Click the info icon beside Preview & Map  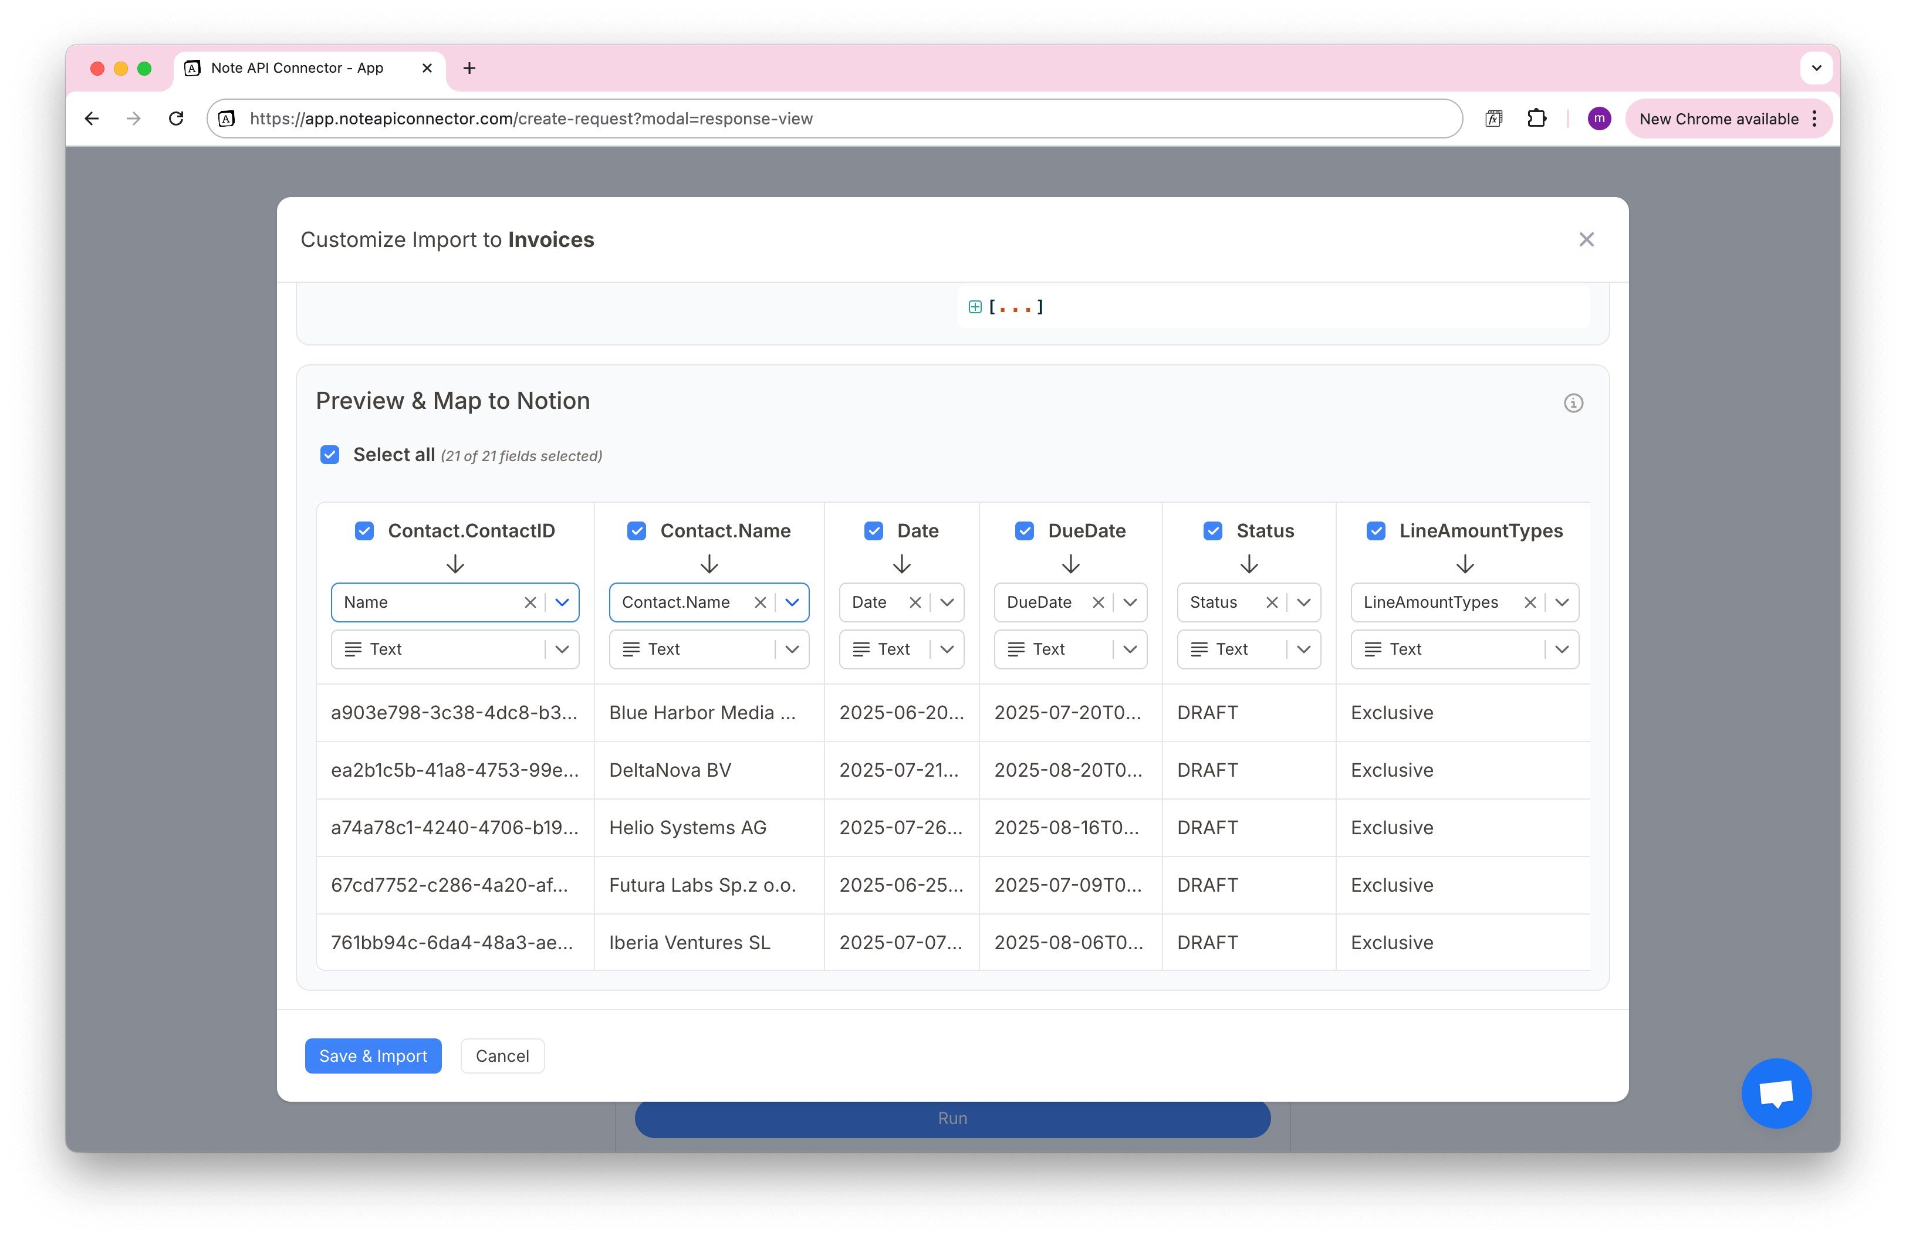[x=1573, y=402]
